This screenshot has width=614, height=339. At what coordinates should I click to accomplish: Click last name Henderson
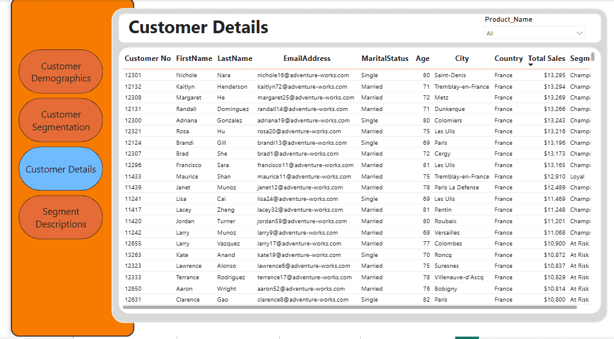(x=232, y=86)
